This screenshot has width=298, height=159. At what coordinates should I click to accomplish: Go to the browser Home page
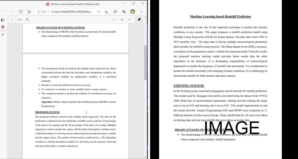pyautogui.click(x=29, y=12)
